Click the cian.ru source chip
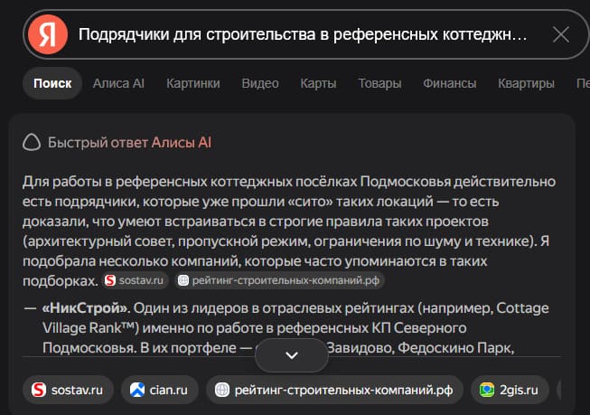The height and width of the screenshot is (415, 590). [160, 390]
